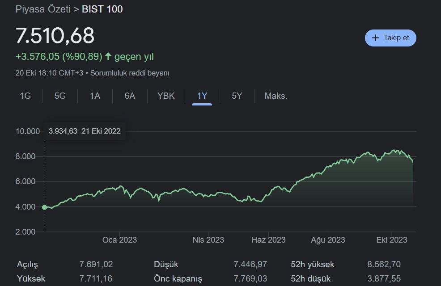The height and width of the screenshot is (286, 441).
Task: Click the 52h düşük value 3.877,55
Action: [x=384, y=279]
